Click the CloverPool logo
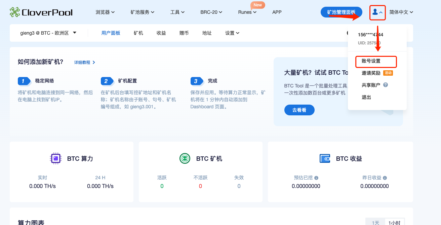Screen dimensions: 441x225 [41, 12]
